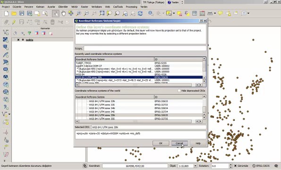This screenshot has height=170, width=281.
Task: Click the world CRS list horizontal scrollbar
Action: click(x=135, y=121)
